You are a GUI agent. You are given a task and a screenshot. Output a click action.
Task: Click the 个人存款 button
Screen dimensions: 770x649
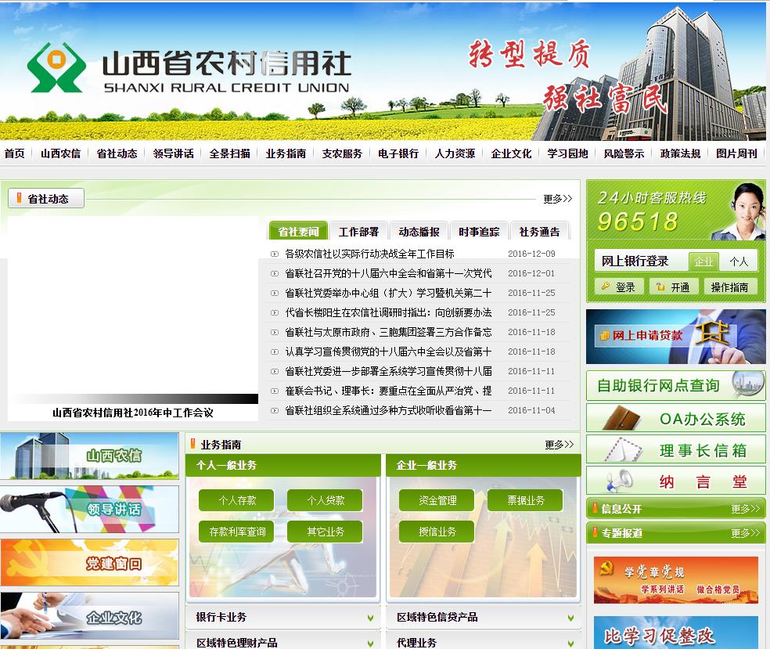[x=236, y=500]
